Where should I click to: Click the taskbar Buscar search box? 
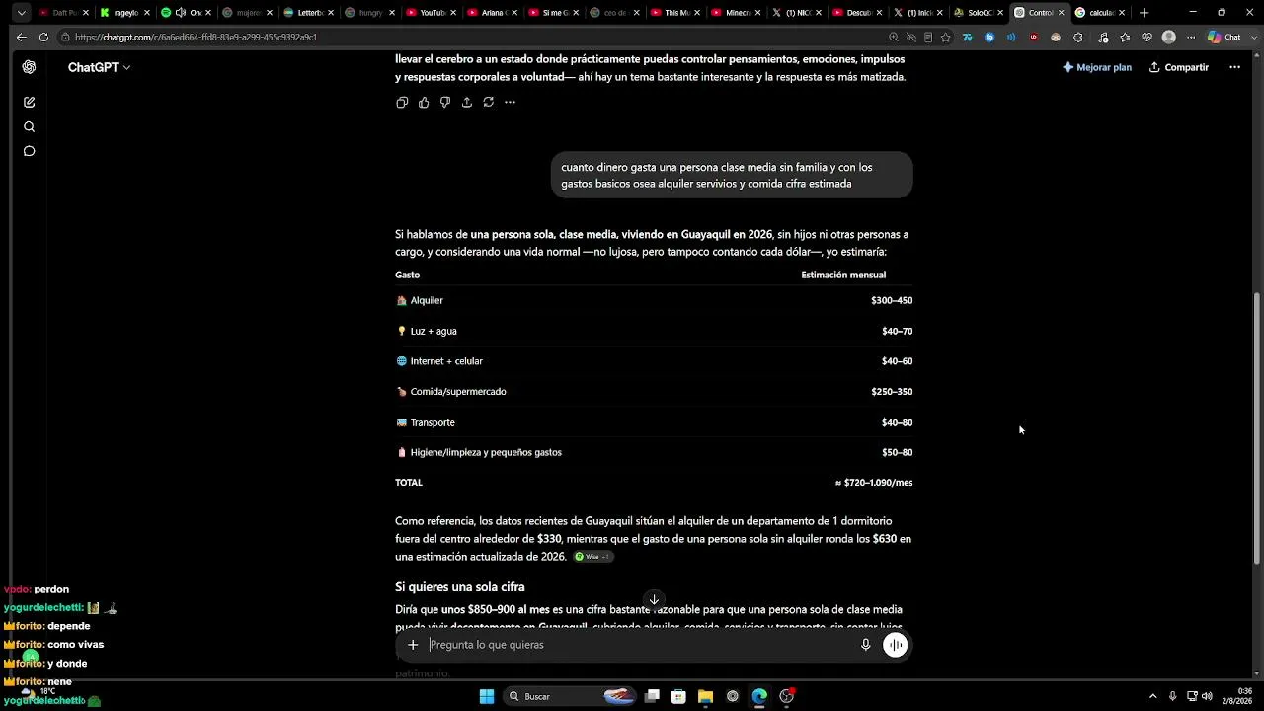(x=568, y=696)
